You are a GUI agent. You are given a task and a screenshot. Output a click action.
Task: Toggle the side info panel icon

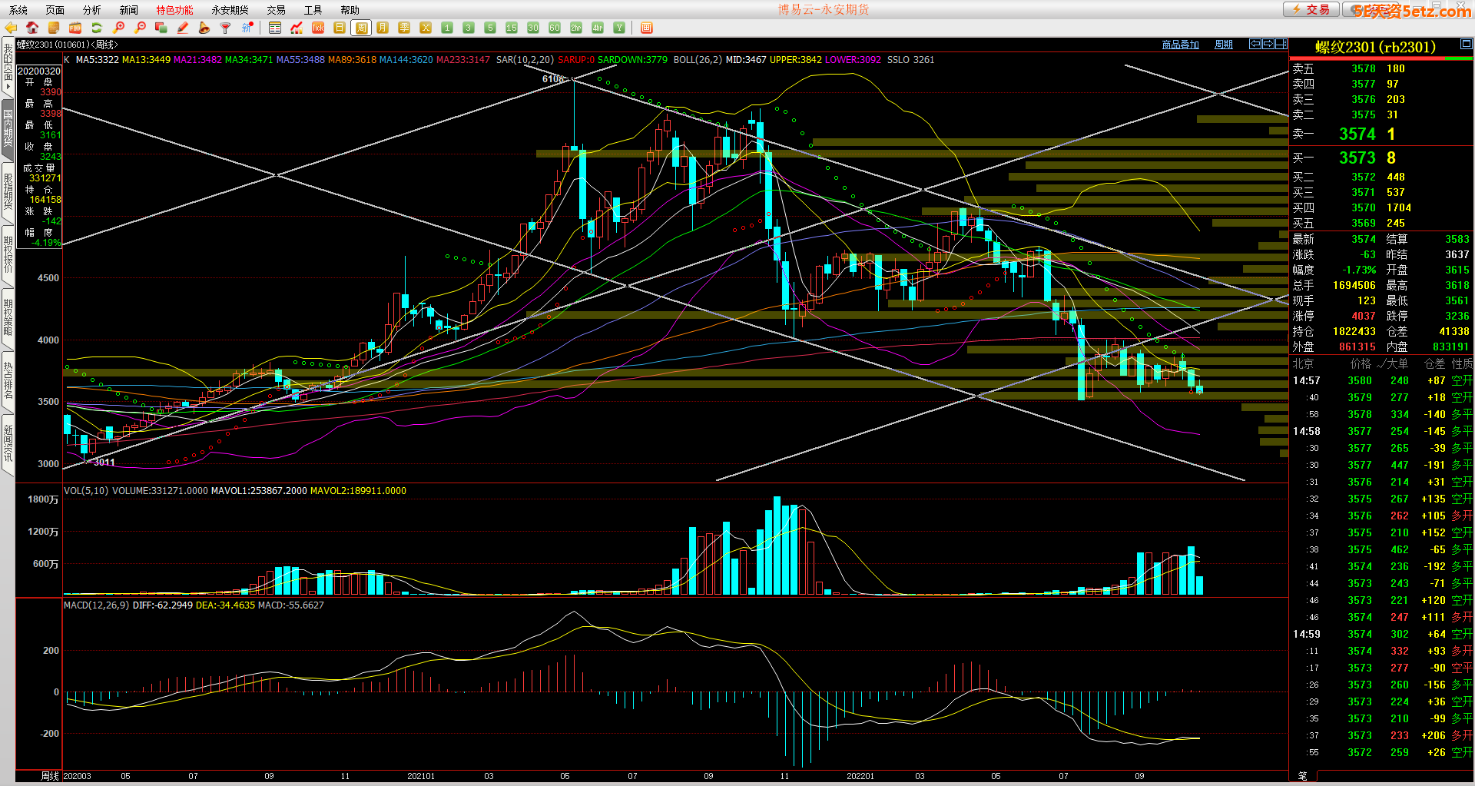point(1281,44)
